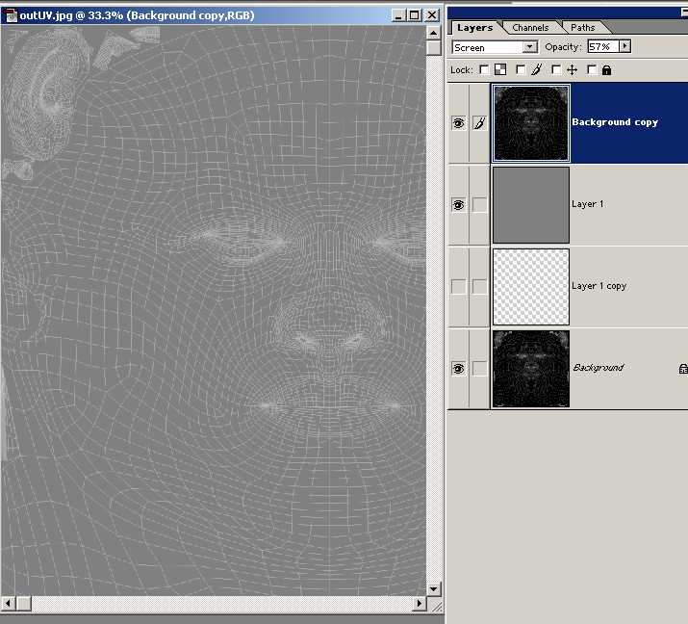Switch to the Channels tab

530,28
